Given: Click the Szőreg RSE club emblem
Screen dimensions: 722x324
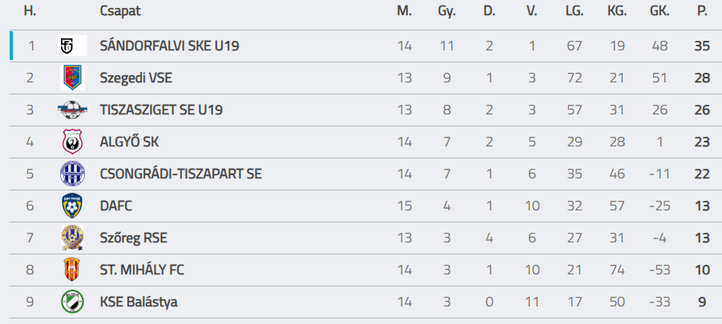Looking at the screenshot, I should coord(72,238).
